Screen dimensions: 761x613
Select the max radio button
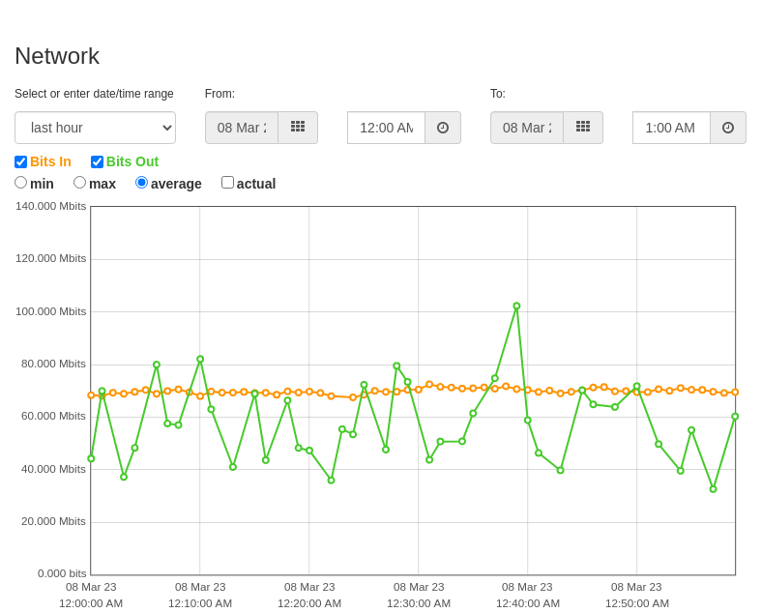(x=79, y=183)
